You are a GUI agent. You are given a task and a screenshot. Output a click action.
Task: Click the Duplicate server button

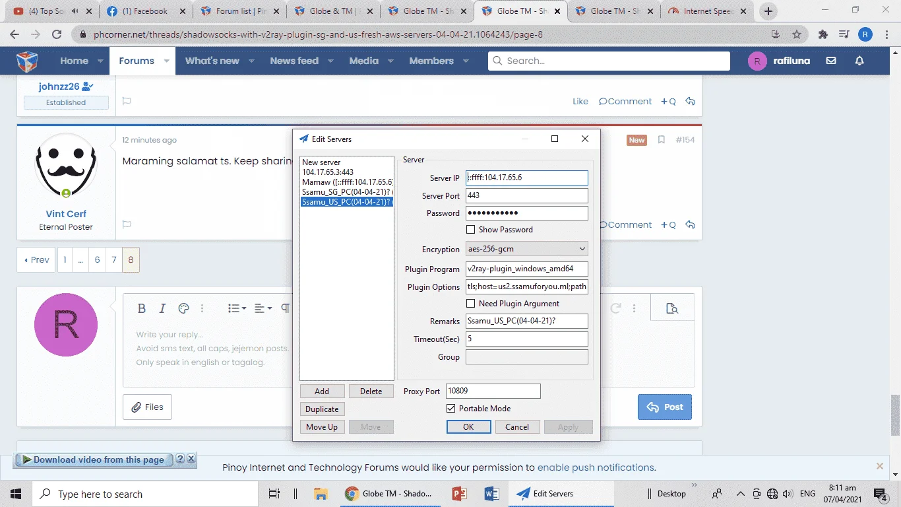point(322,409)
